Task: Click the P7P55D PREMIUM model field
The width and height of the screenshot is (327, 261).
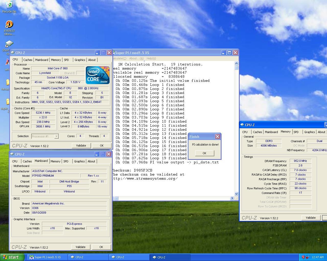Action: [55, 176]
